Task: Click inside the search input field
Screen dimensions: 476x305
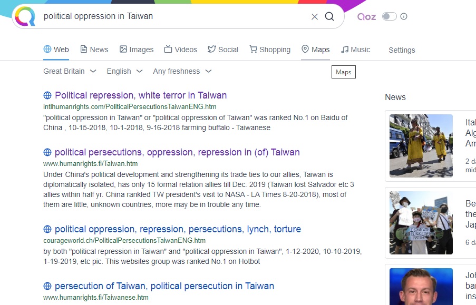Action: point(174,16)
